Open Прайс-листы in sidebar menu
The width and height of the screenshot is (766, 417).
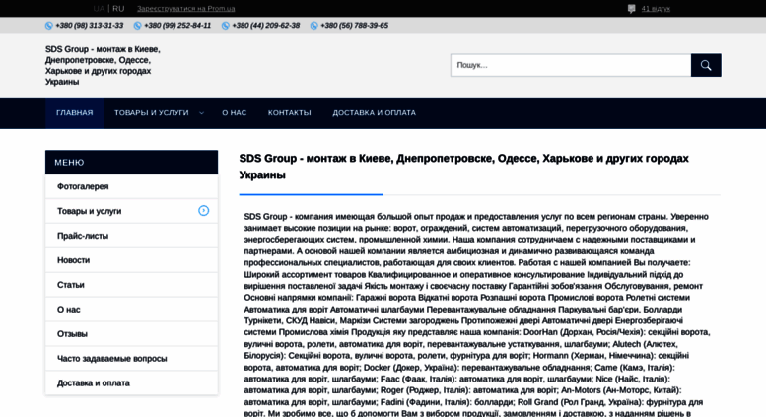coord(131,236)
